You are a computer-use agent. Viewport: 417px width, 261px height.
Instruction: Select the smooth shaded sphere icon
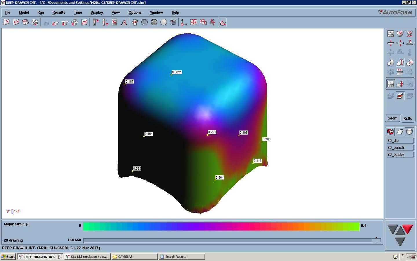tap(164, 22)
